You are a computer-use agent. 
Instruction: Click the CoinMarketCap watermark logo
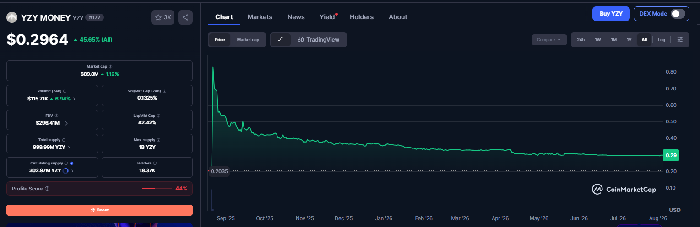[624, 189]
